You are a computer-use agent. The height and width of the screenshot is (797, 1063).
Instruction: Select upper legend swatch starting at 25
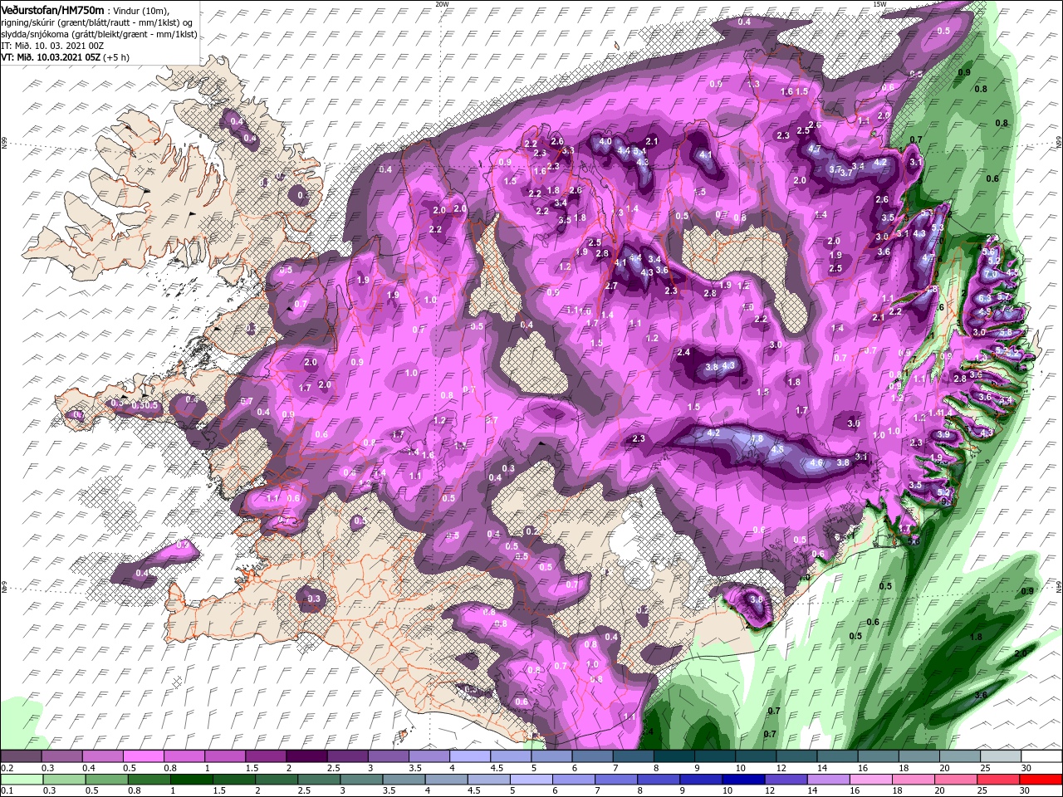1001,757
